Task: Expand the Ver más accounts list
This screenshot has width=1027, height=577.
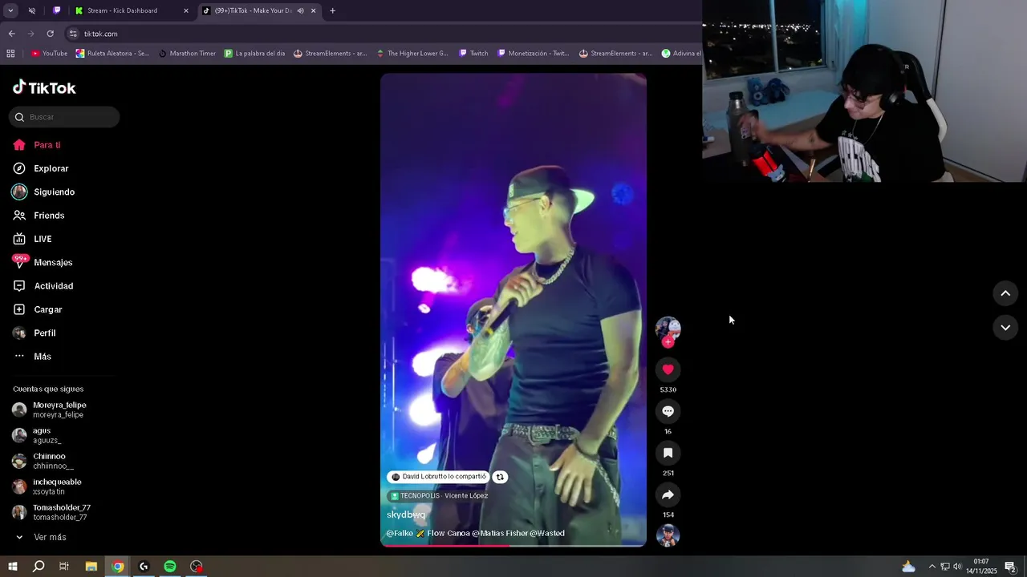Action: [40, 537]
